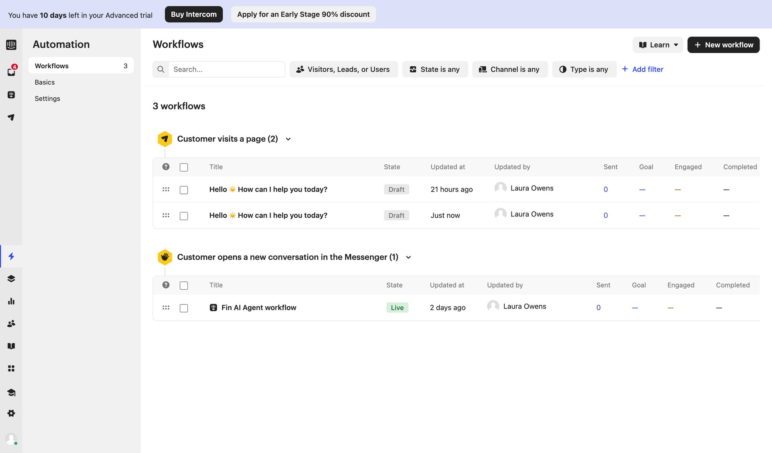Viewport: 772px width, 453px height.
Task: Open the Knowledge layers section
Action: [x=11, y=278]
